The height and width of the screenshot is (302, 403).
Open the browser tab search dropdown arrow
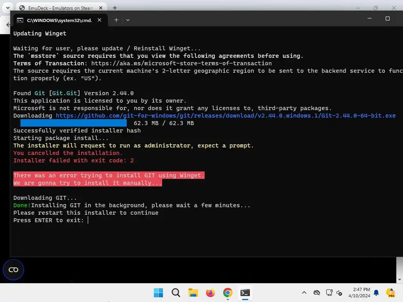pyautogui.click(x=8, y=8)
